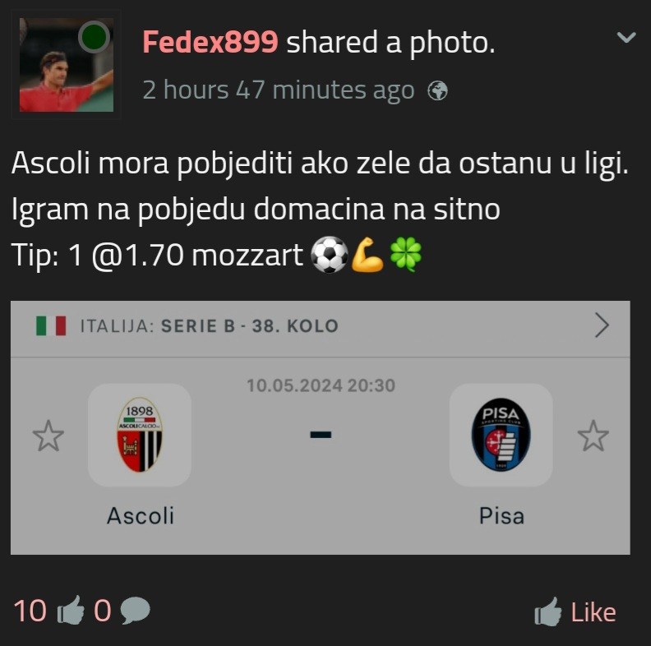Open the 2 hours 47 minutes ago timestamp
The image size is (651, 646).
point(279,90)
